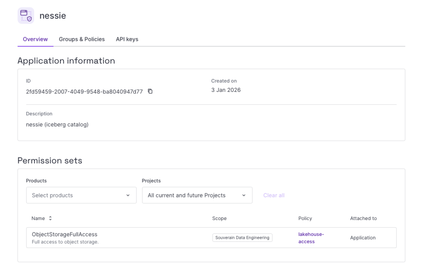This screenshot has height=276, width=427.
Task: Click the chevron in Products dropdown
Action: pos(128,195)
